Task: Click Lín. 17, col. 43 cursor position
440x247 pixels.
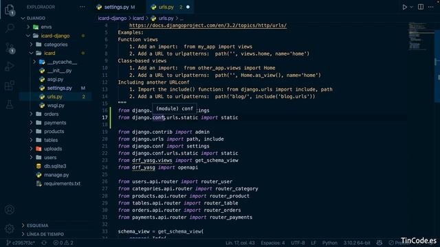Action: point(240,243)
